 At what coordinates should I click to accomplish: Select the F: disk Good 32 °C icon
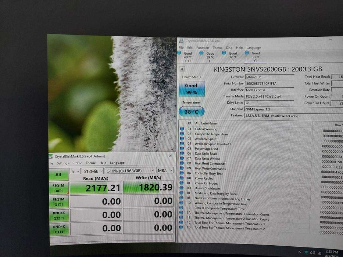point(224,53)
